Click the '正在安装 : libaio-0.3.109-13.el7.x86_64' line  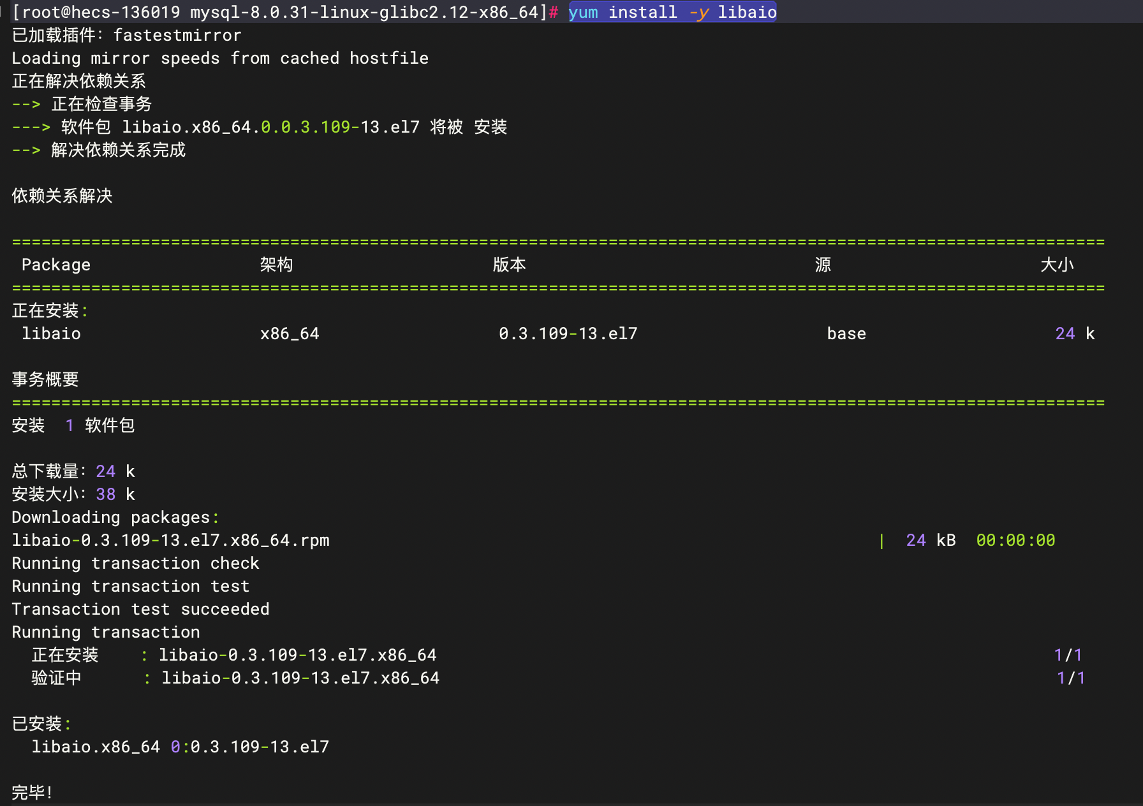click(234, 655)
